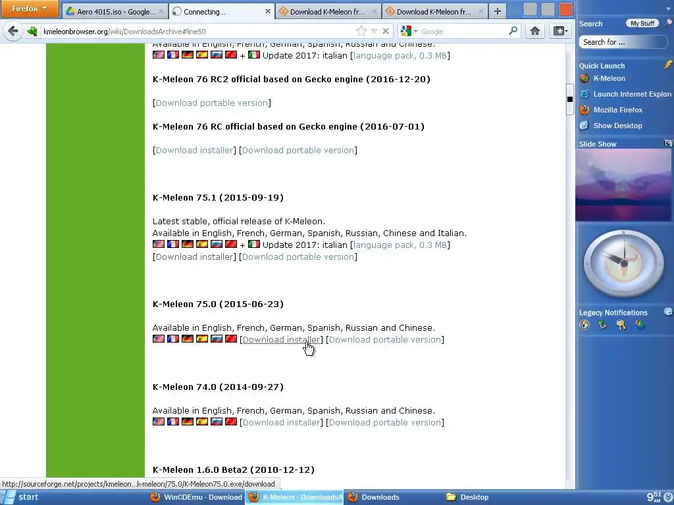
Task: Click the Legacy Notifications panel header icon
Action: (668, 311)
